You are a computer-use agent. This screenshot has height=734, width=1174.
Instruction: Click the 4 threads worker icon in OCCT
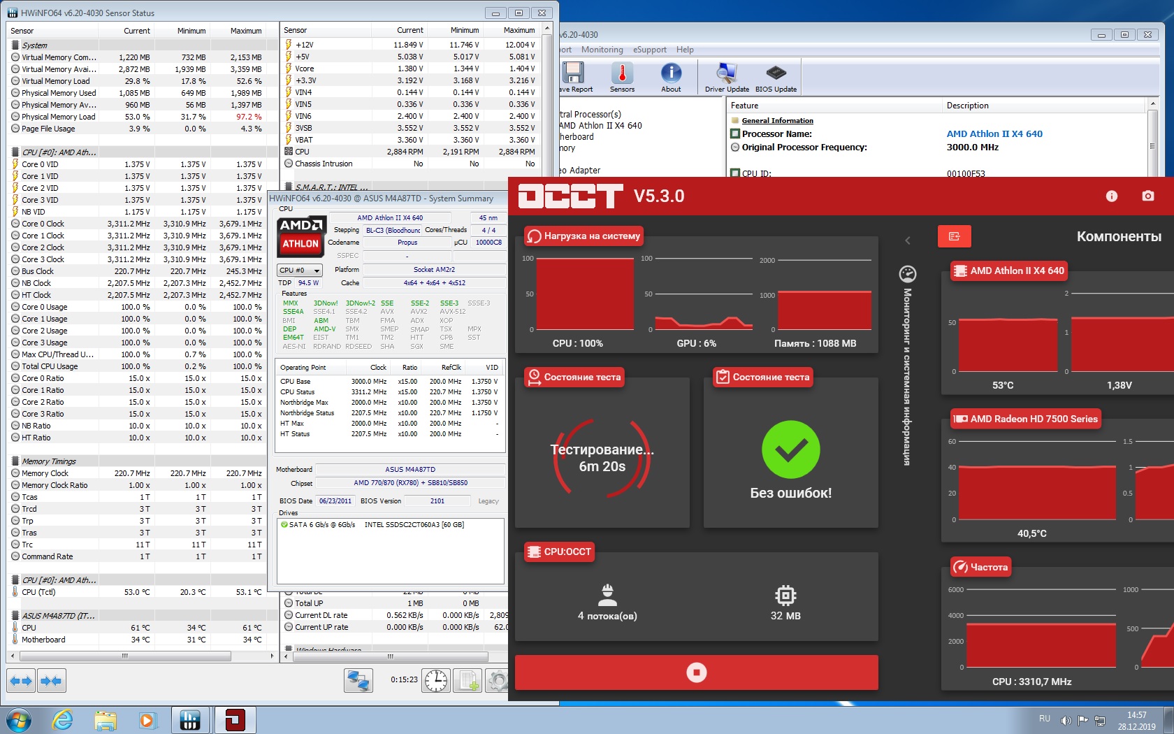[x=607, y=595]
